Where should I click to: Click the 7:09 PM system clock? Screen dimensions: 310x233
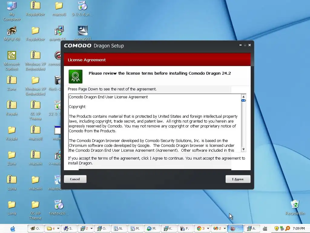tap(299, 229)
